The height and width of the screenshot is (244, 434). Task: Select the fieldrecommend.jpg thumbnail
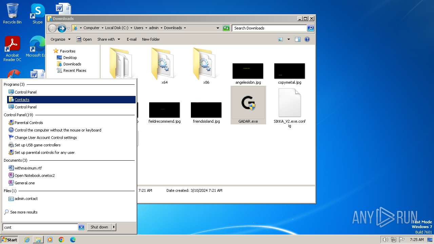164,113
